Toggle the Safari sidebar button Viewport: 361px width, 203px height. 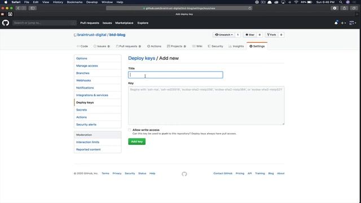(33, 8)
